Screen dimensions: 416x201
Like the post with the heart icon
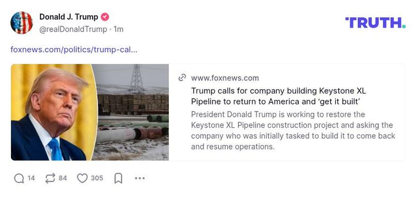point(82,178)
